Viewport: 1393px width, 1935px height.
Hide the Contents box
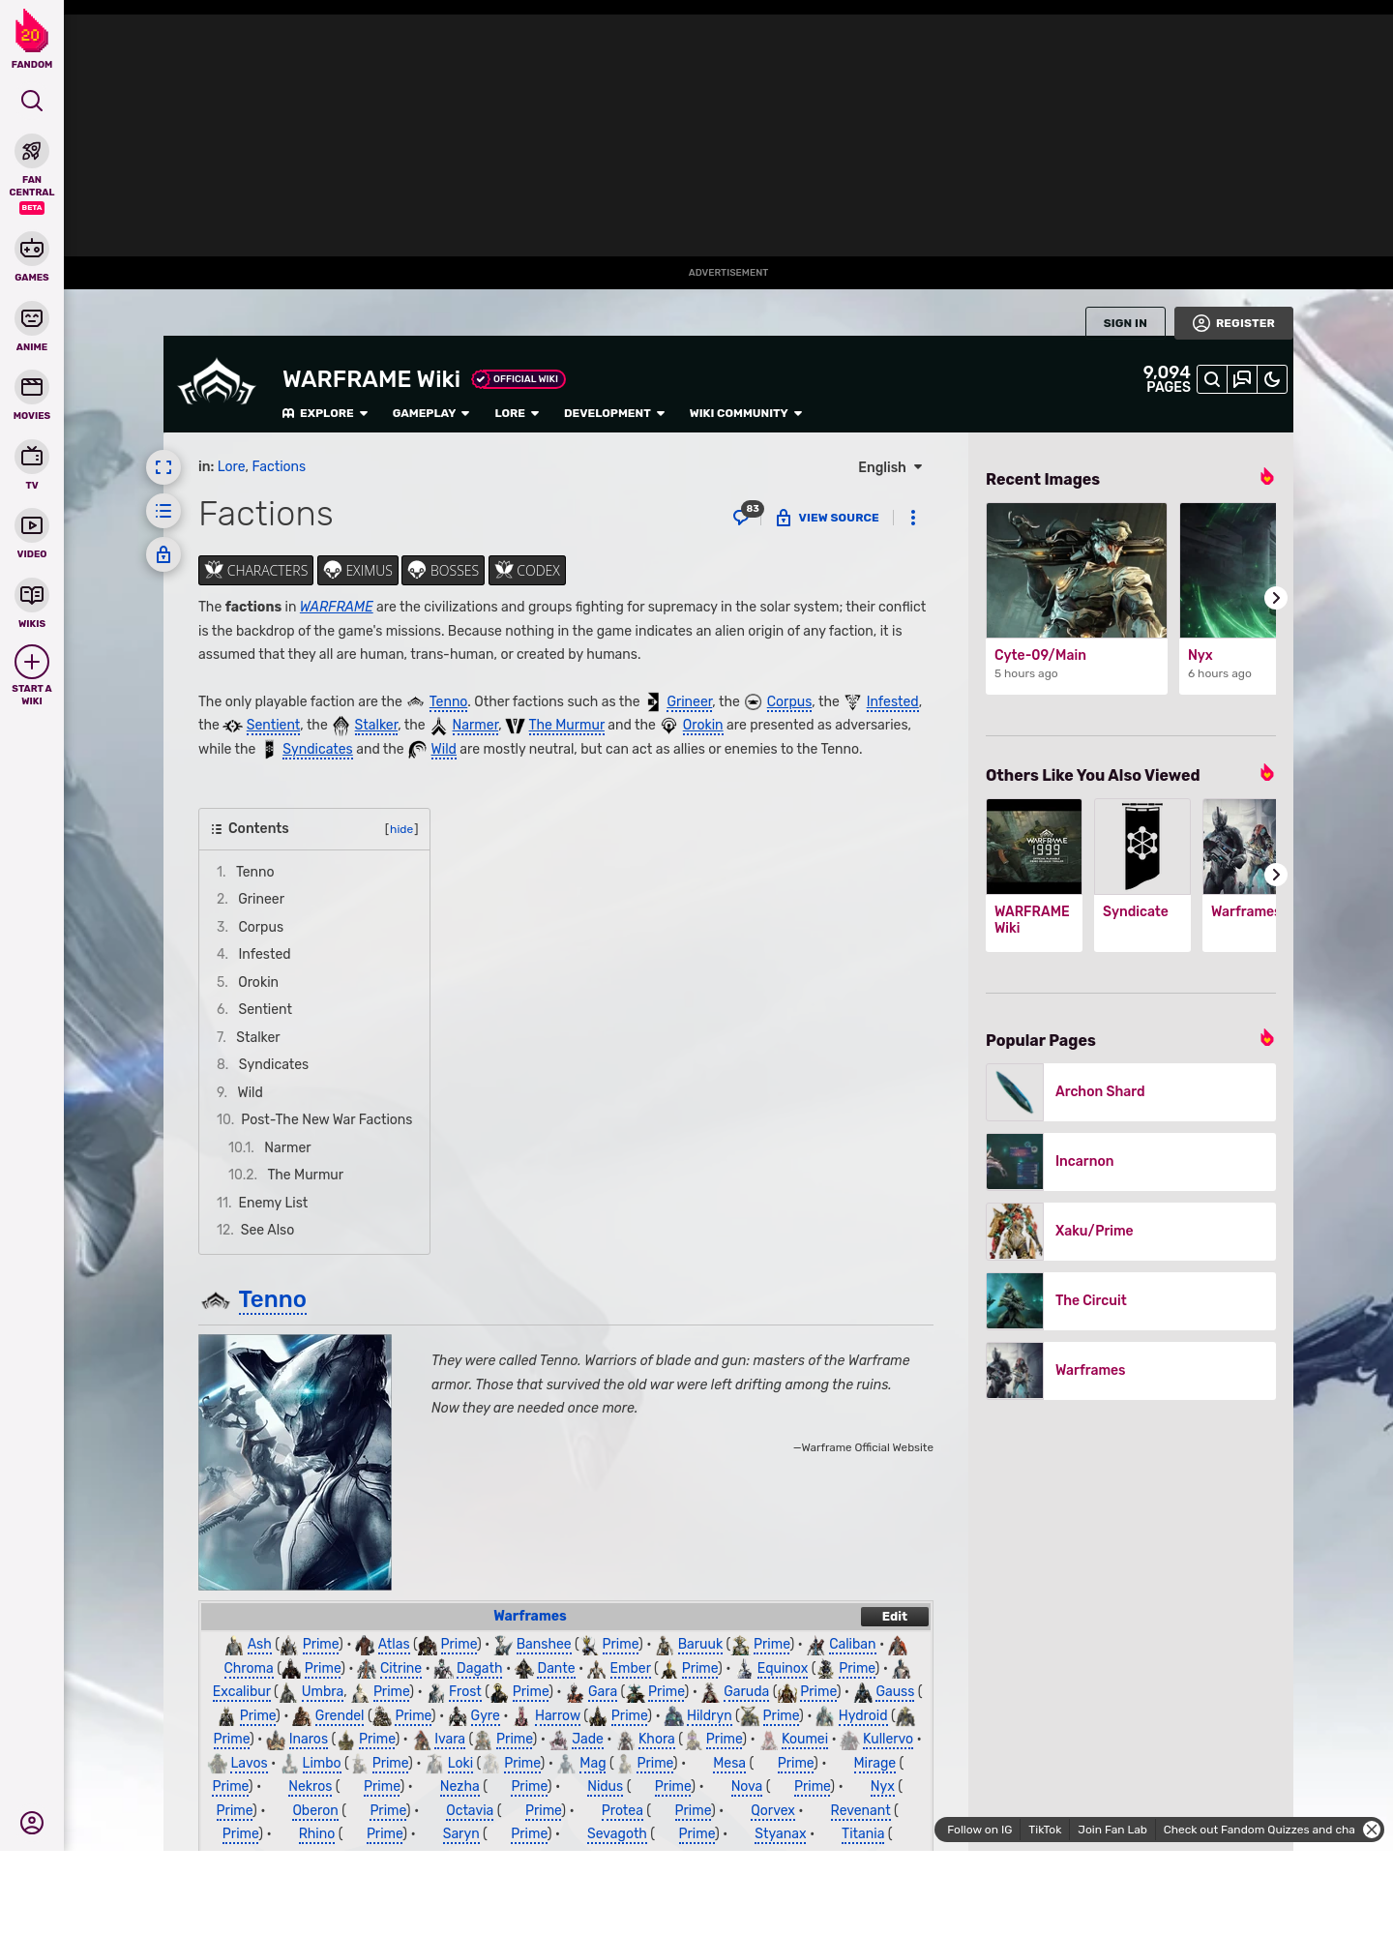[401, 829]
